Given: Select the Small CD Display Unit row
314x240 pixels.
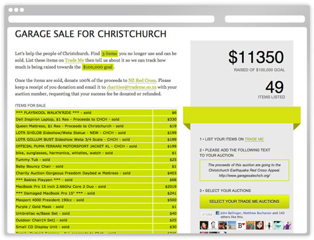Looking at the screenshot, I should tap(96, 227).
